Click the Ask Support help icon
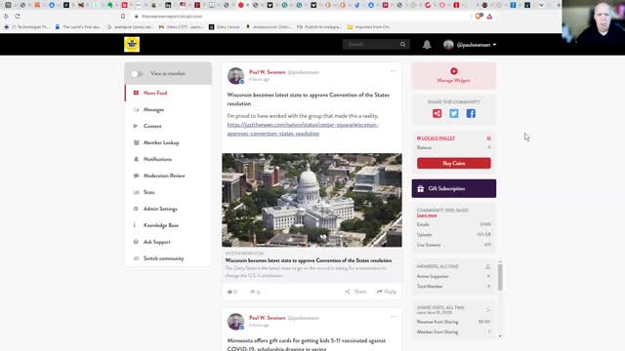This screenshot has width=625, height=351. click(136, 242)
